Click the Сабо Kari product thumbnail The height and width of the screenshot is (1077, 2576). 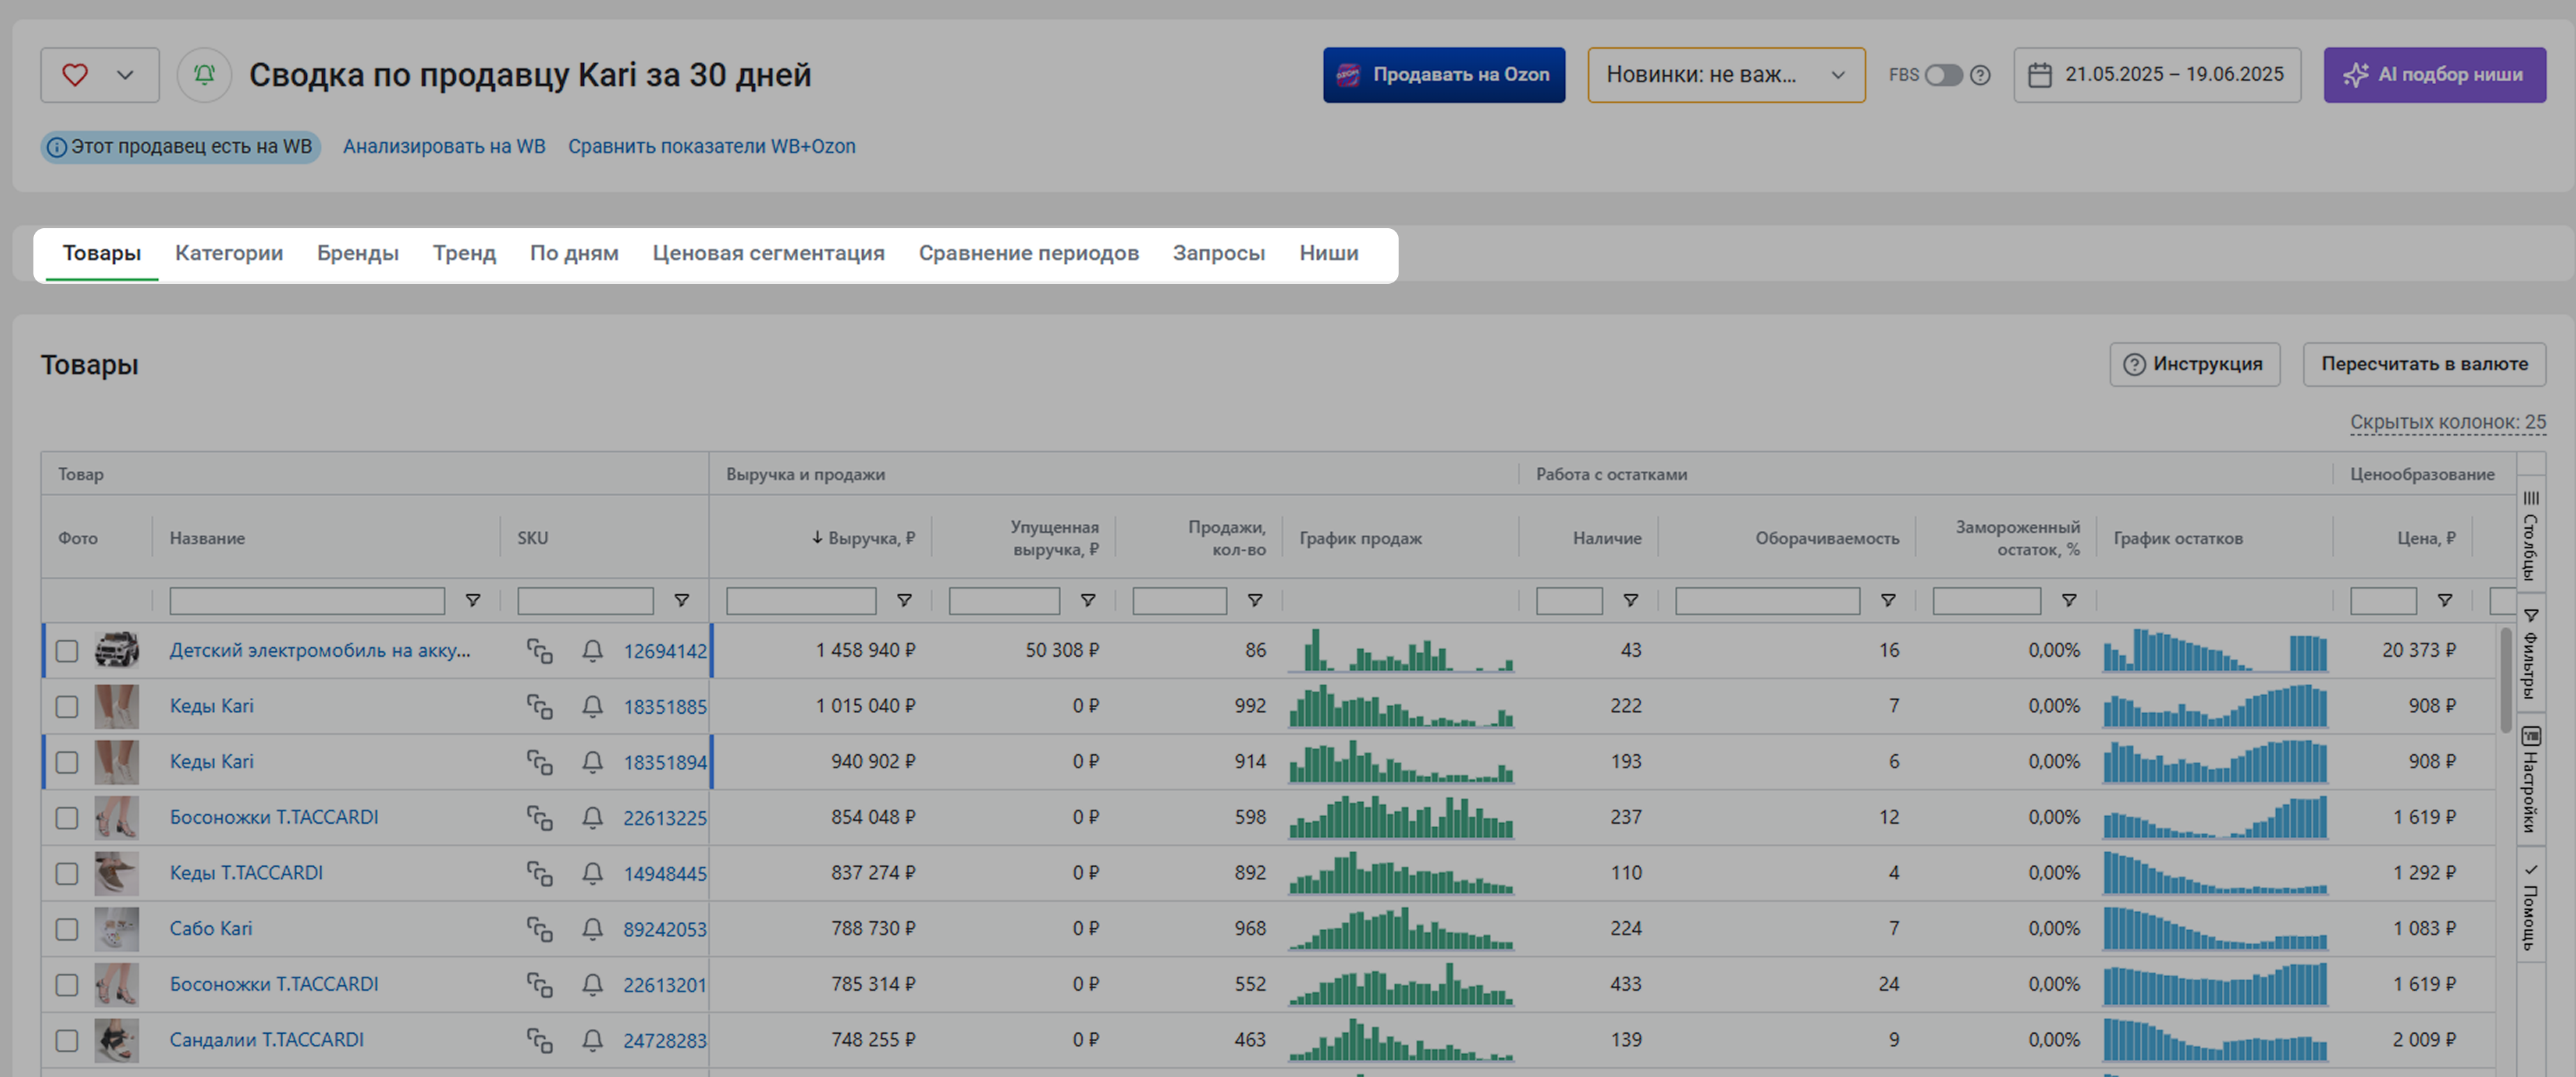pyautogui.click(x=117, y=929)
